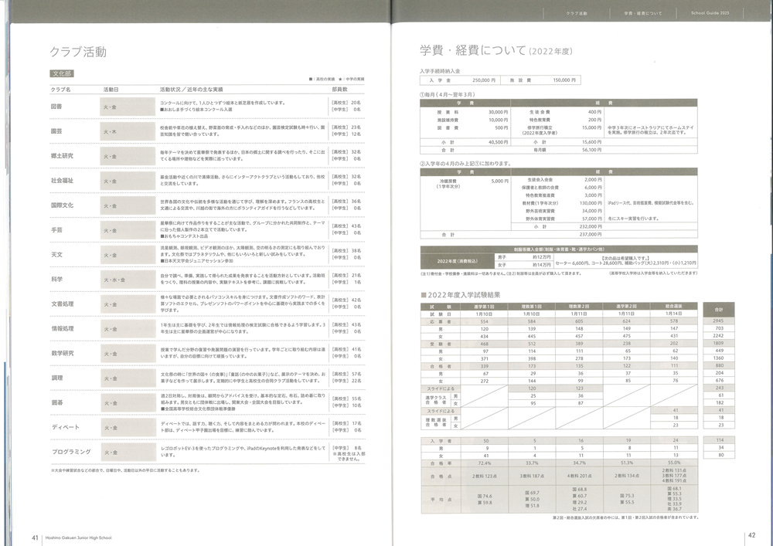This screenshot has height=546, width=773.
Task: Click the 入学手続時納入金 label
Action: tap(440, 71)
